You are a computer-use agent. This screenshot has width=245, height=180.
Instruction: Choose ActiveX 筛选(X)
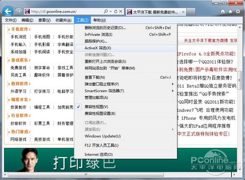pos(125,48)
